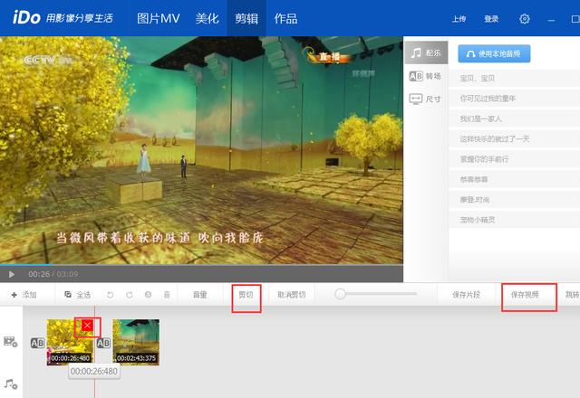
Task: Choose the song 我们是一家人
Action: (x=514, y=118)
